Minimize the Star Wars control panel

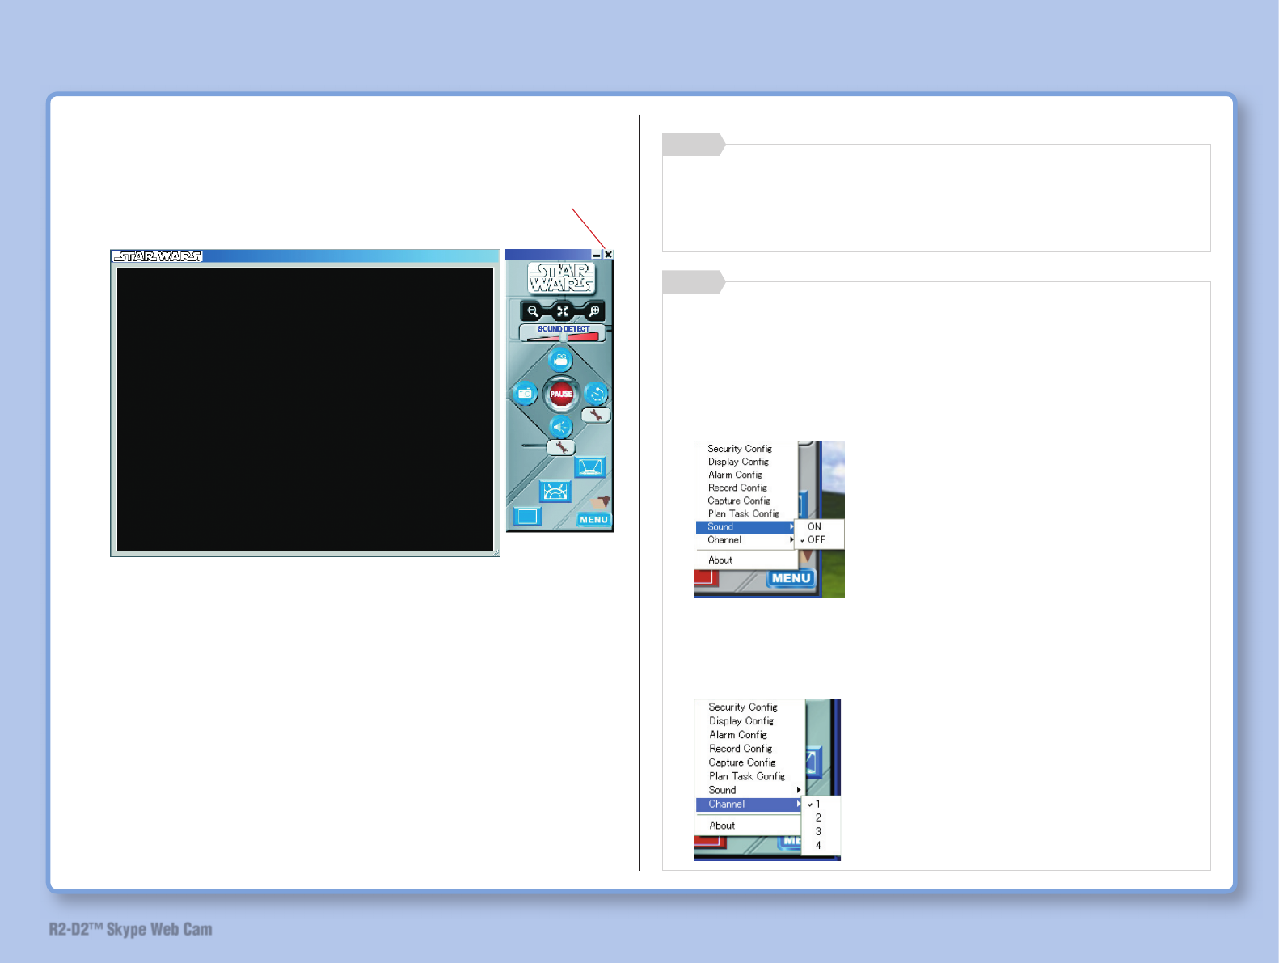pyautogui.click(x=597, y=255)
